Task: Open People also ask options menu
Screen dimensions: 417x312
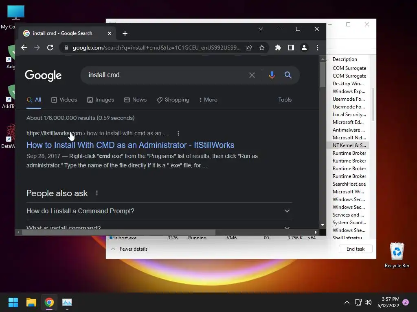Action: click(x=97, y=193)
